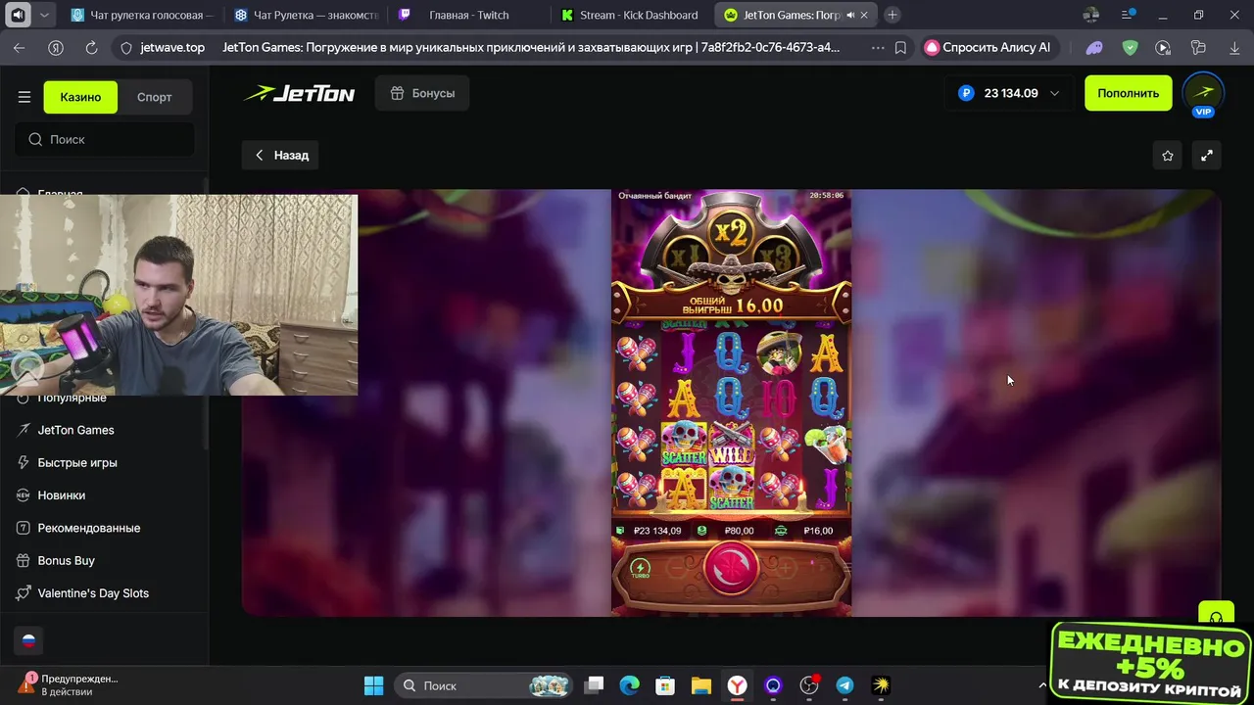Click the ₽80,00 bet value in slot
The image size is (1254, 705).
point(739,531)
